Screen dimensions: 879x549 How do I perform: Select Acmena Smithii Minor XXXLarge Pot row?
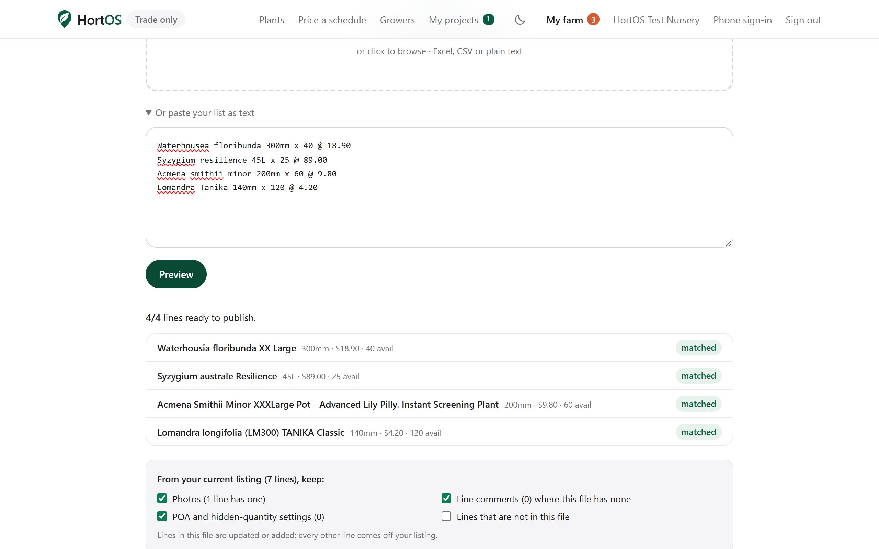[x=439, y=404]
